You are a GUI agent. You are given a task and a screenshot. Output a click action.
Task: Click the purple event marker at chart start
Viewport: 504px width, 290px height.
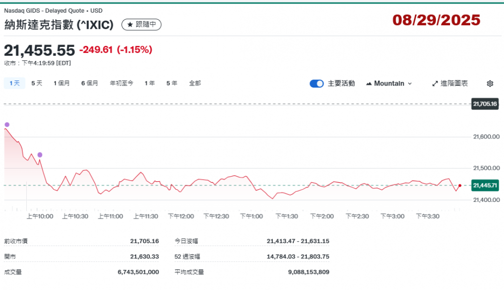coord(7,124)
